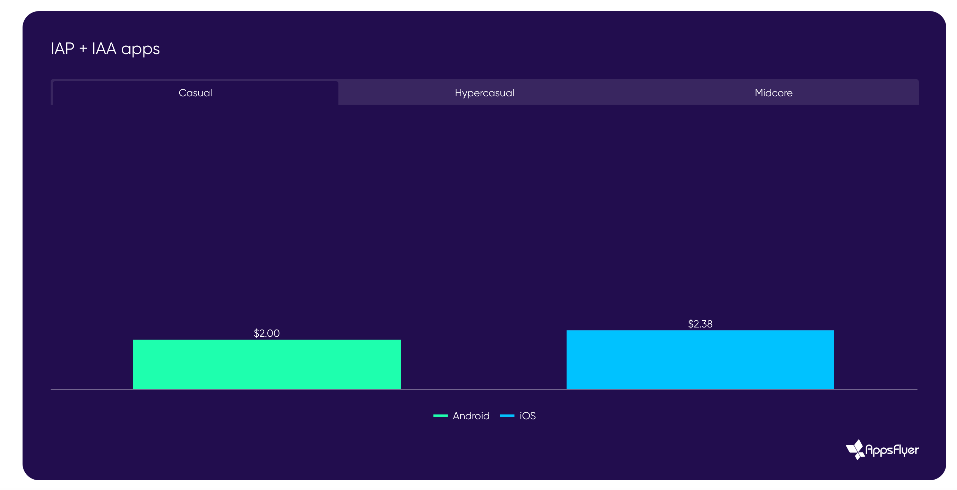Open the Hypercasual tab
The height and width of the screenshot is (490, 957).
[x=484, y=93]
